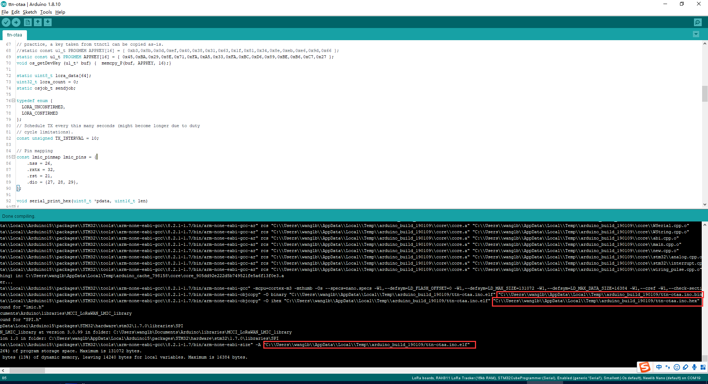Click the Done compiling status message
The image size is (708, 384).
19,216
